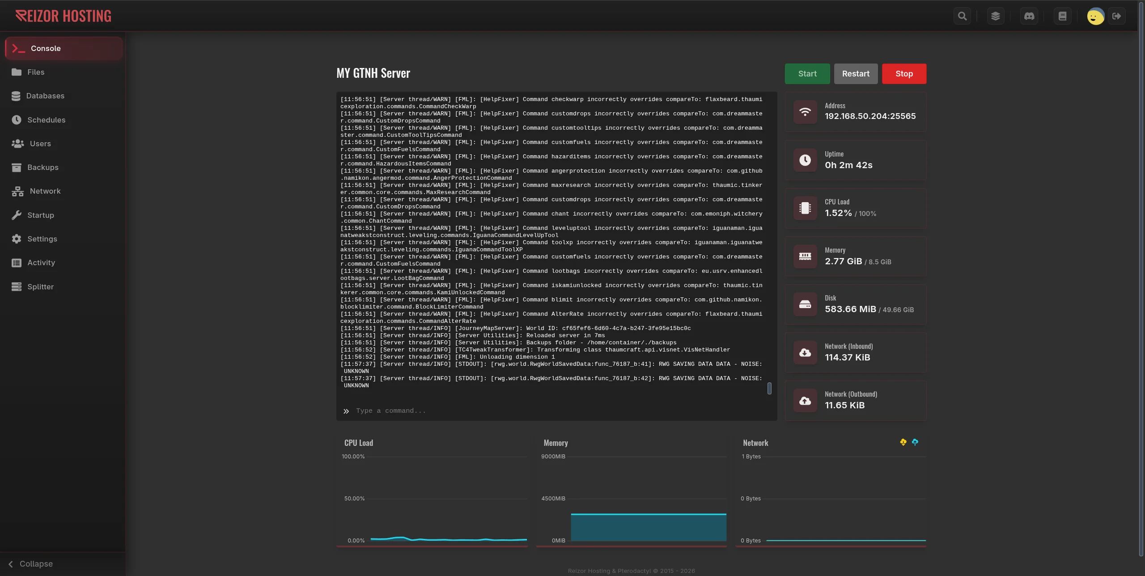
Task: Click the console scrollbar handle
Action: click(769, 388)
